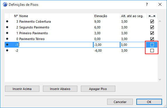Uncheck the Pavimento Cobertura level line checkbox
Image resolution: width=167 pixels, height=108 pixels.
pos(152,21)
